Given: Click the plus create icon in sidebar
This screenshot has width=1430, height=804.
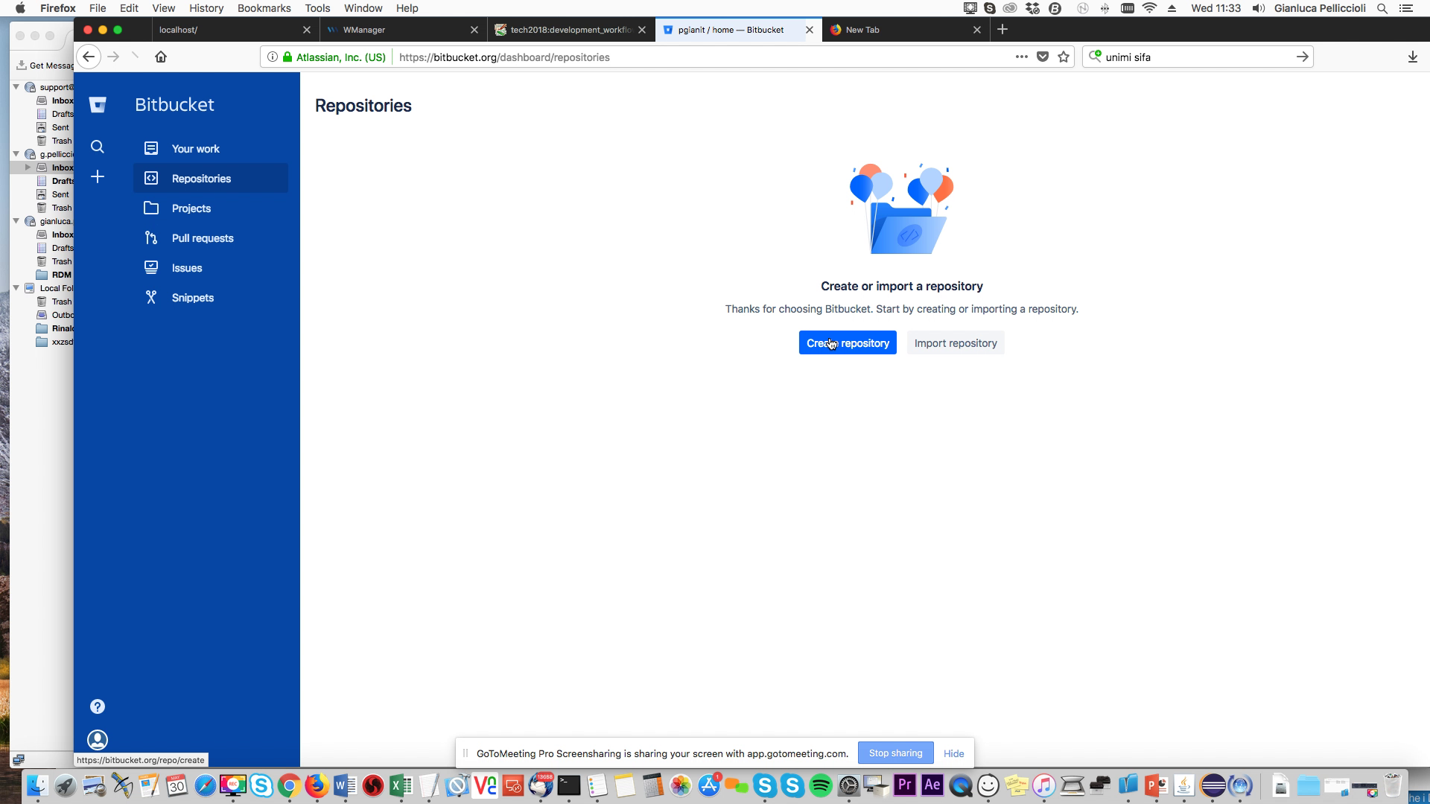Looking at the screenshot, I should coord(98,176).
